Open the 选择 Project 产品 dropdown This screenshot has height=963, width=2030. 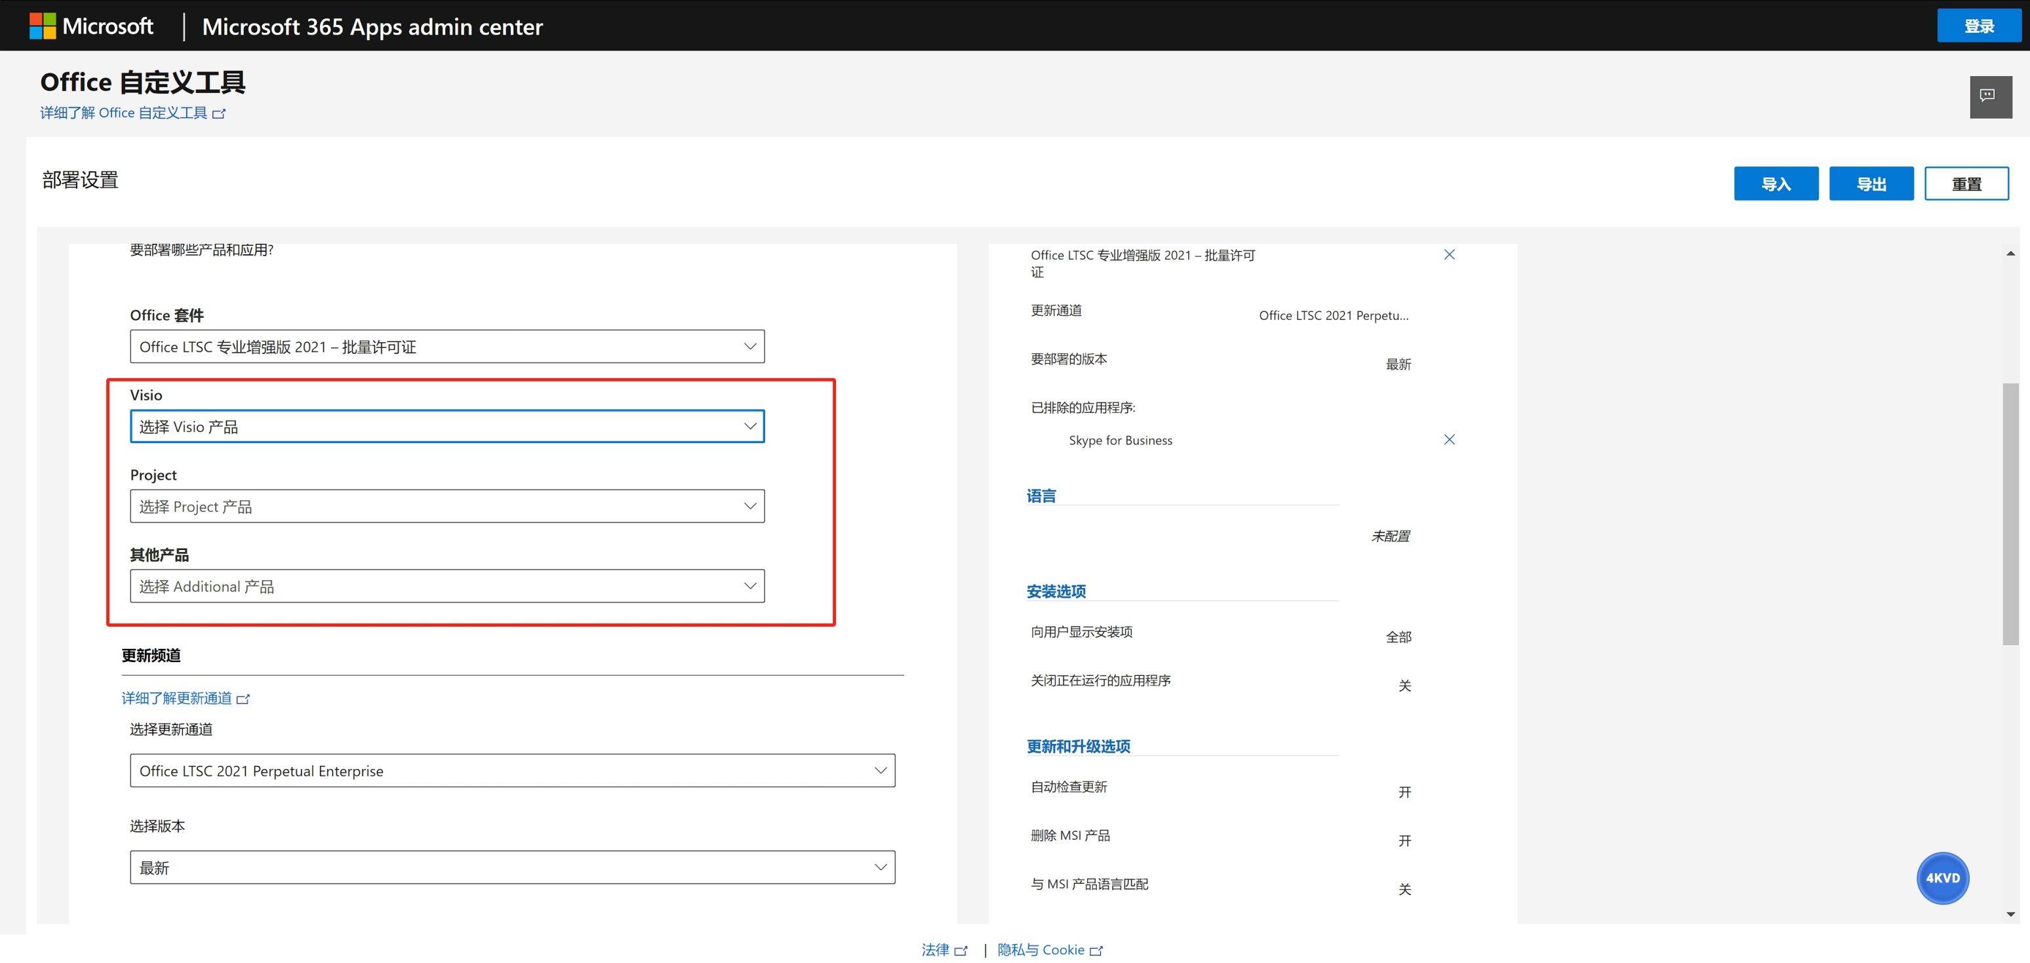[x=447, y=506]
